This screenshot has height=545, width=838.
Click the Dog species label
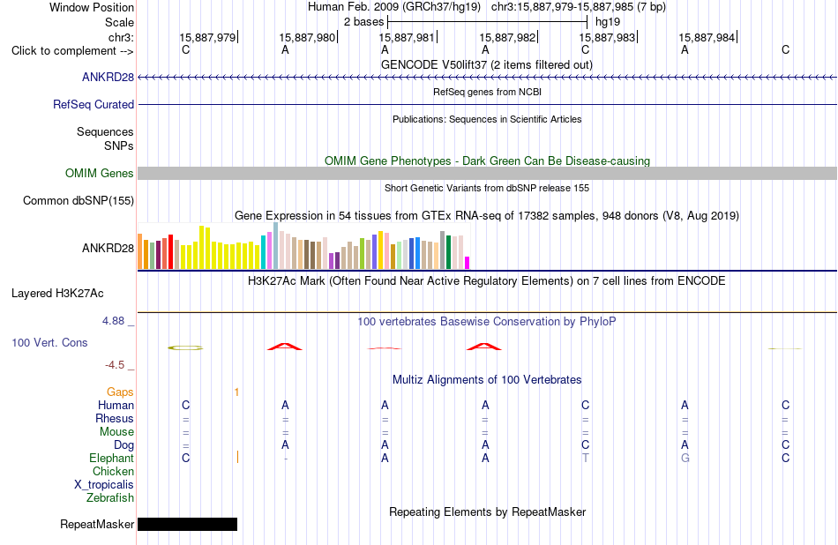(x=124, y=445)
